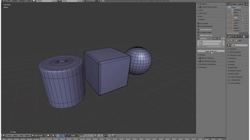Enable the World Background checkbox
Viewport: 250px width, 140px height.
(x=198, y=26)
